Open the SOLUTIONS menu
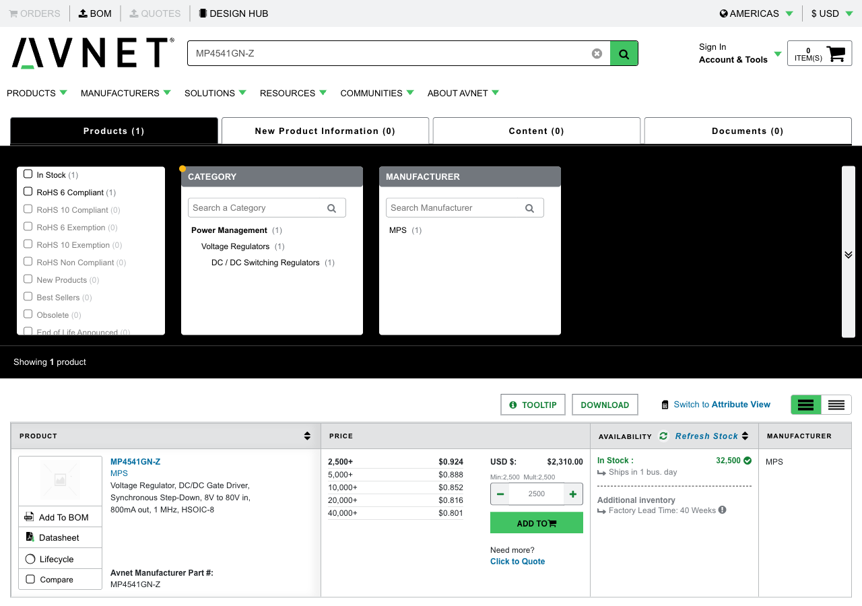This screenshot has width=862, height=606. (215, 93)
